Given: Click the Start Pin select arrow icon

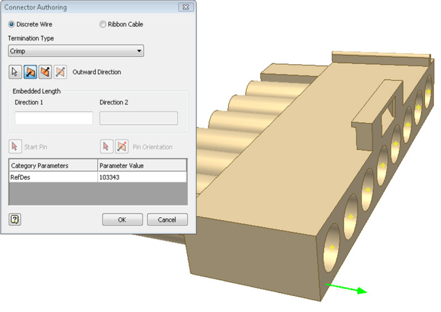Looking at the screenshot, I should tap(15, 147).
